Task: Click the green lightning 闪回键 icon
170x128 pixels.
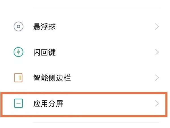Action: pyautogui.click(x=19, y=52)
